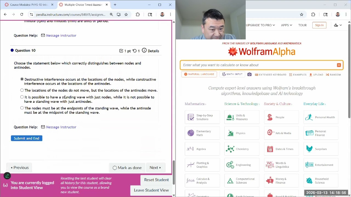The width and height of the screenshot is (351, 197).
Task: Open the Elementary Math topic
Action: [x=202, y=133]
